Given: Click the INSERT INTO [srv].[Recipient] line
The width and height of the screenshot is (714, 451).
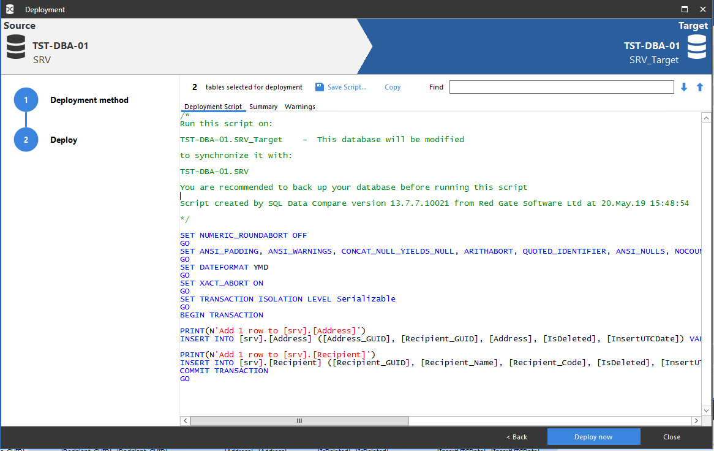Looking at the screenshot, I should tap(440, 363).
